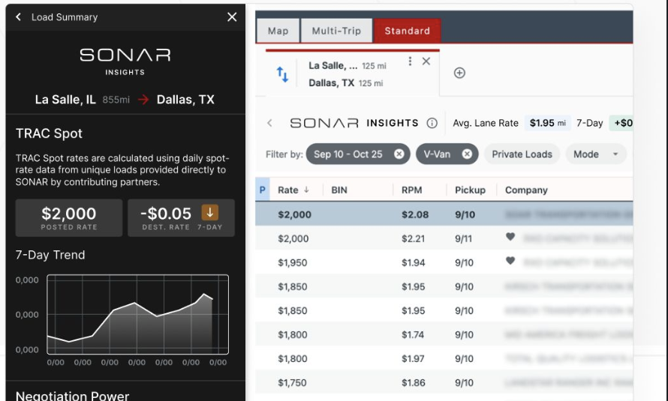Swap origin and destination with arrows icon
This screenshot has width=668, height=401.
(282, 73)
